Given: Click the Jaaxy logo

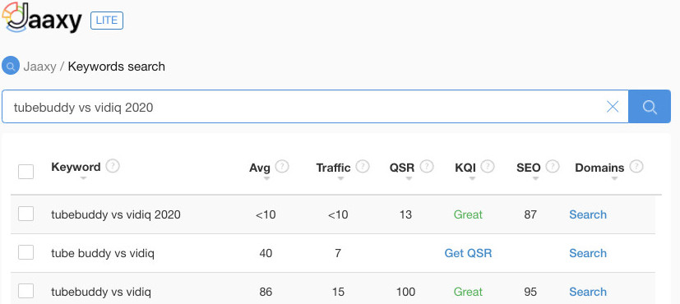Looking at the screenshot, I should [x=42, y=18].
